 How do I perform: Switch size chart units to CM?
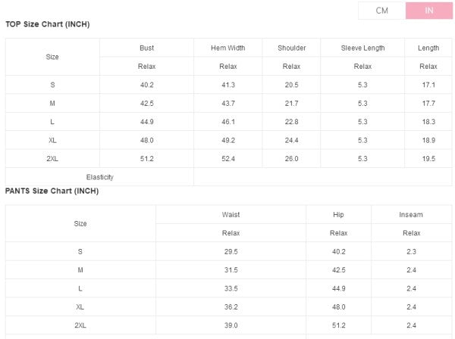tap(382, 11)
